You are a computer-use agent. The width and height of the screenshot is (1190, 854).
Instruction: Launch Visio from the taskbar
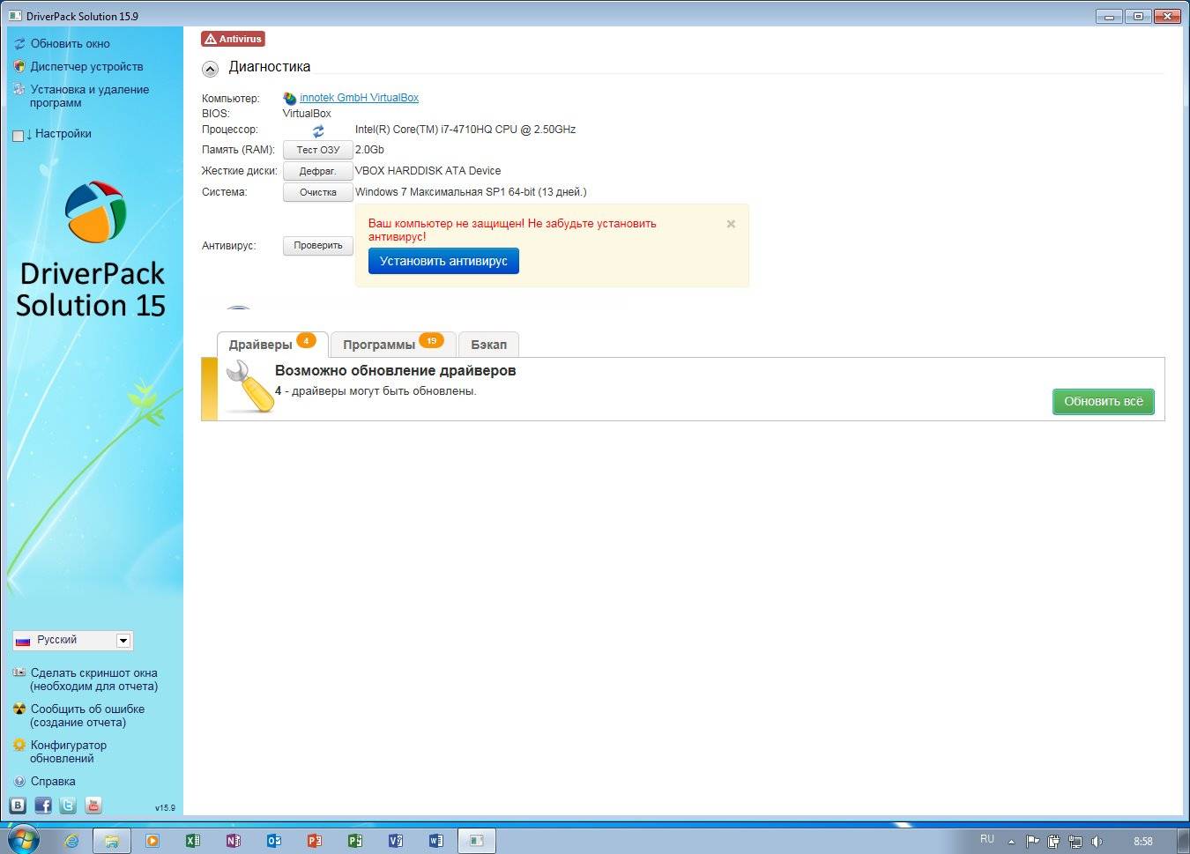coord(396,841)
